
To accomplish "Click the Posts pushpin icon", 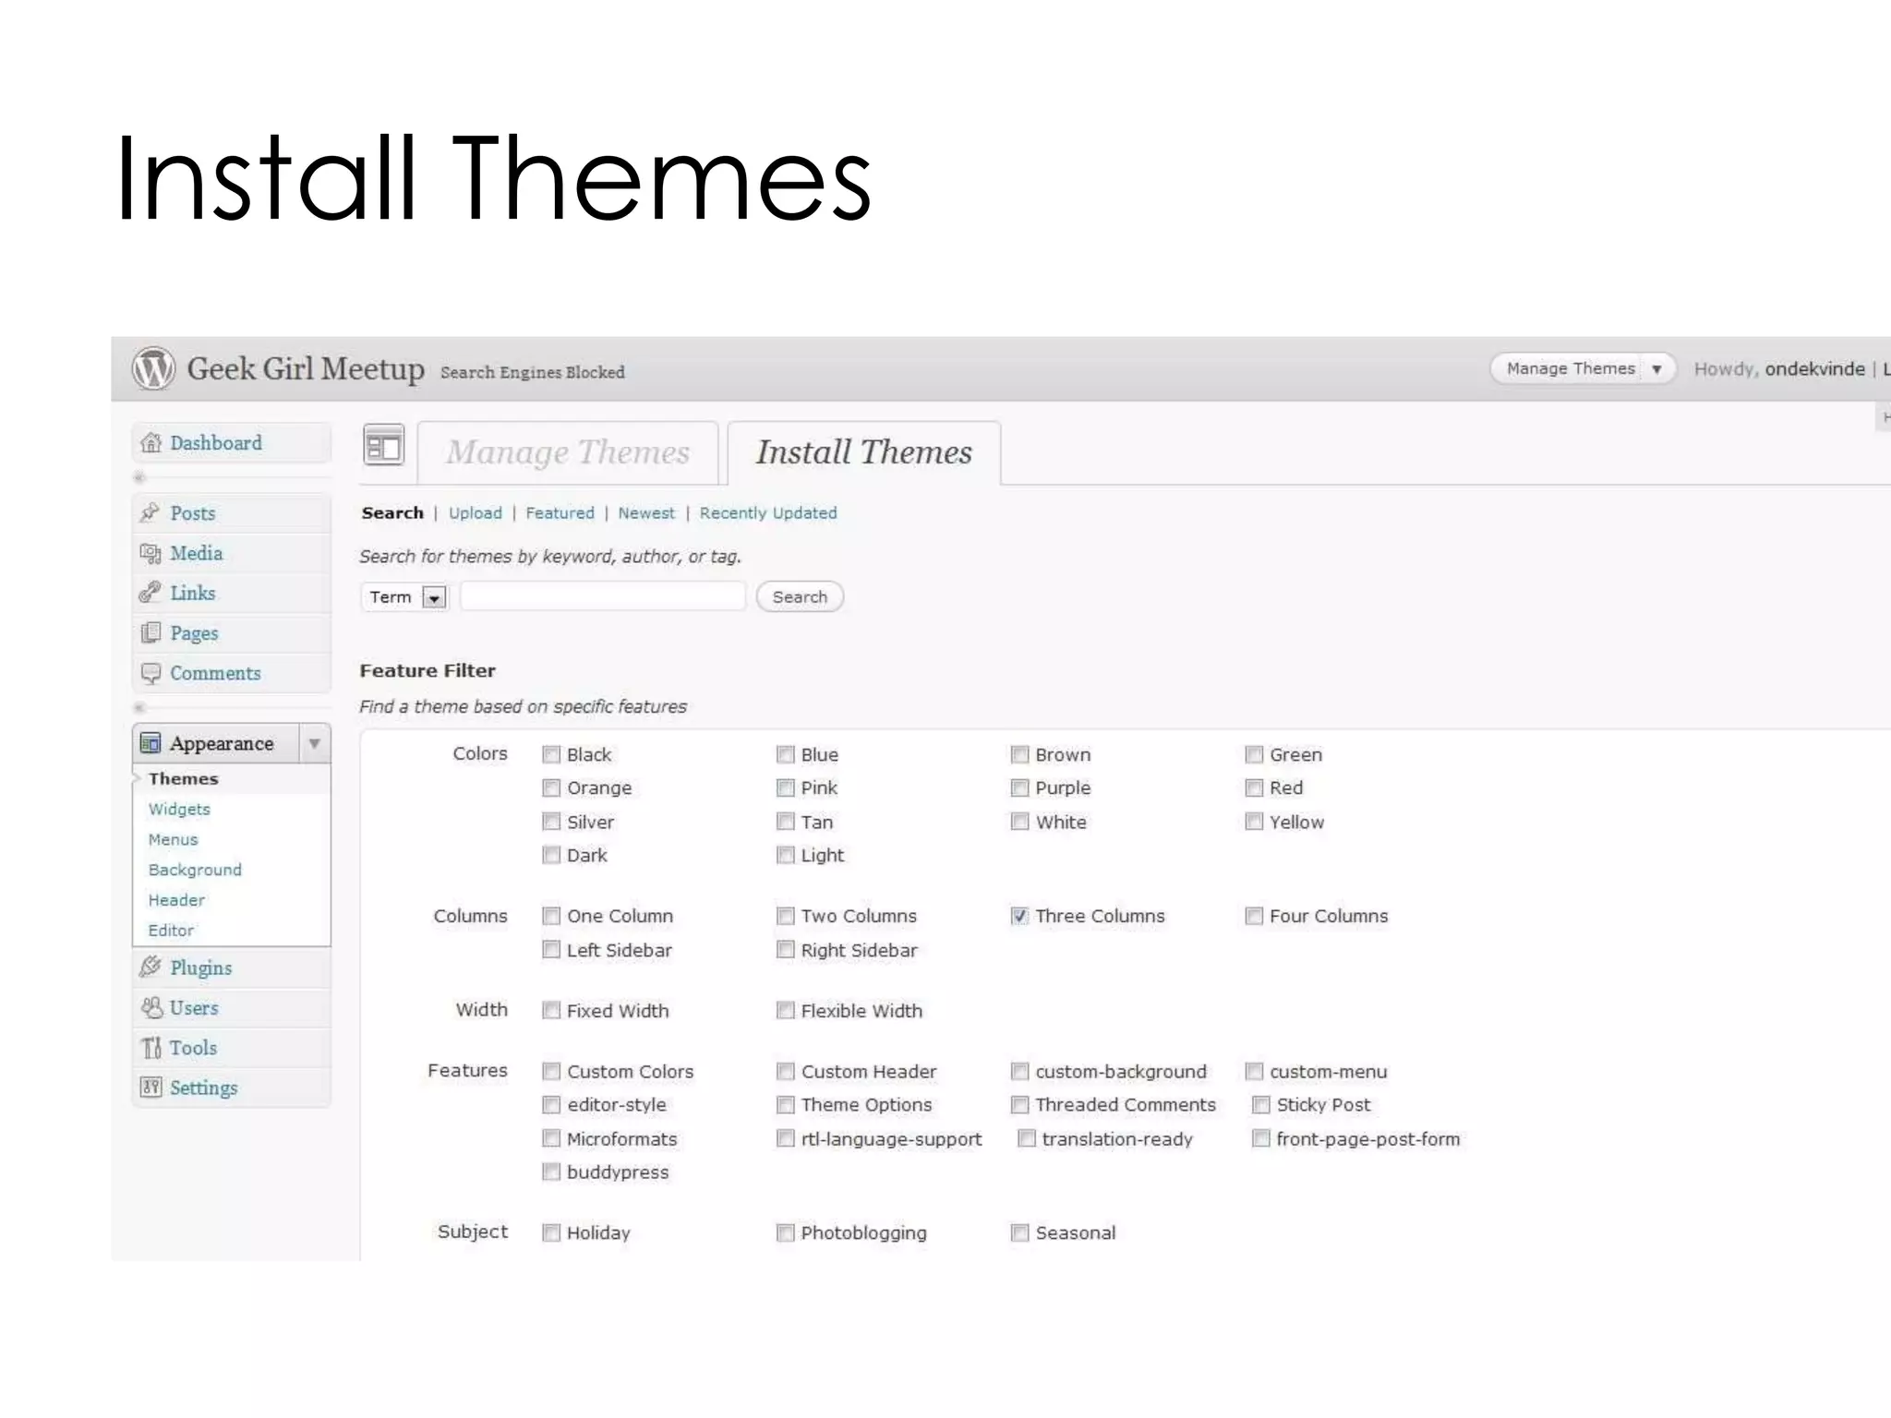I will 150,512.
